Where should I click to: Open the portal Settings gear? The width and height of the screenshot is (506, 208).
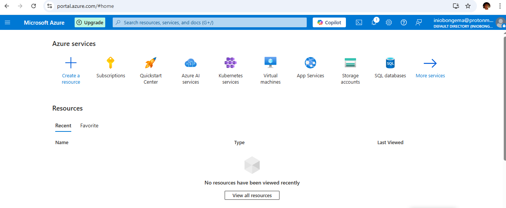click(389, 22)
